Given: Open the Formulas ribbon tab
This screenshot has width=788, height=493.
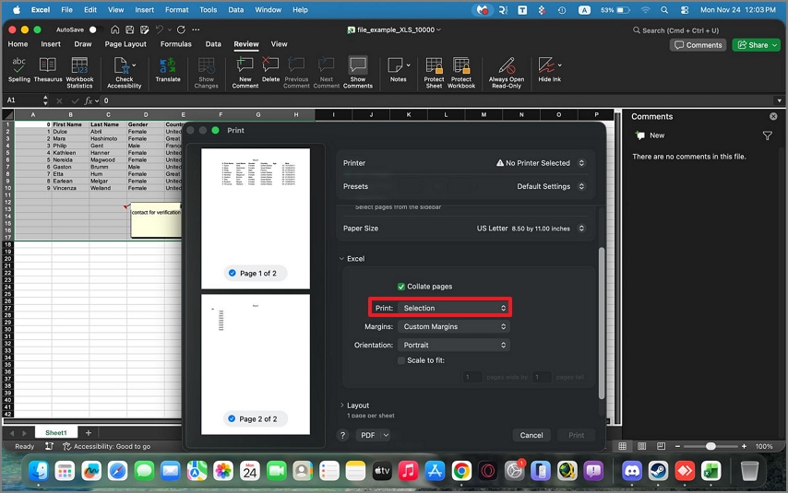Looking at the screenshot, I should tap(176, 44).
